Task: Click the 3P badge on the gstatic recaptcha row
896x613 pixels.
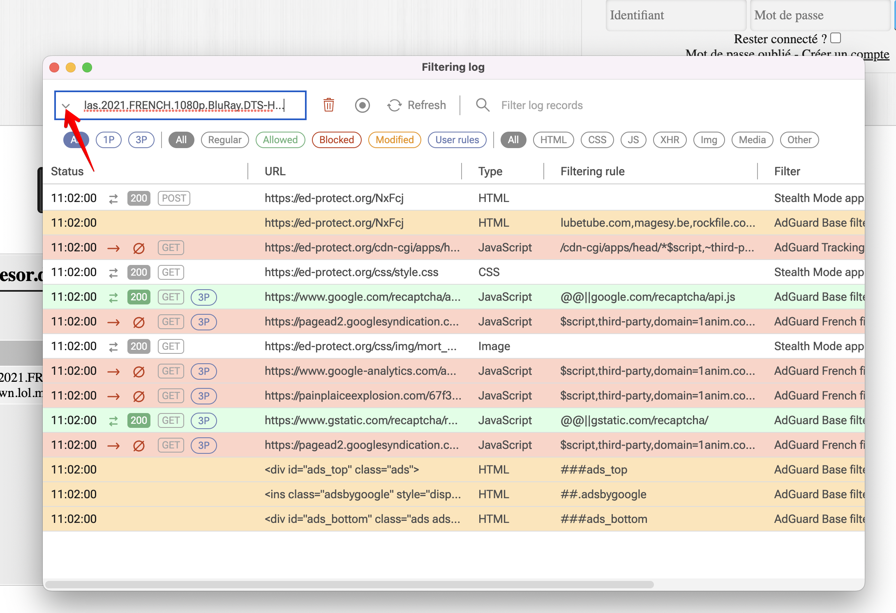Action: (203, 420)
